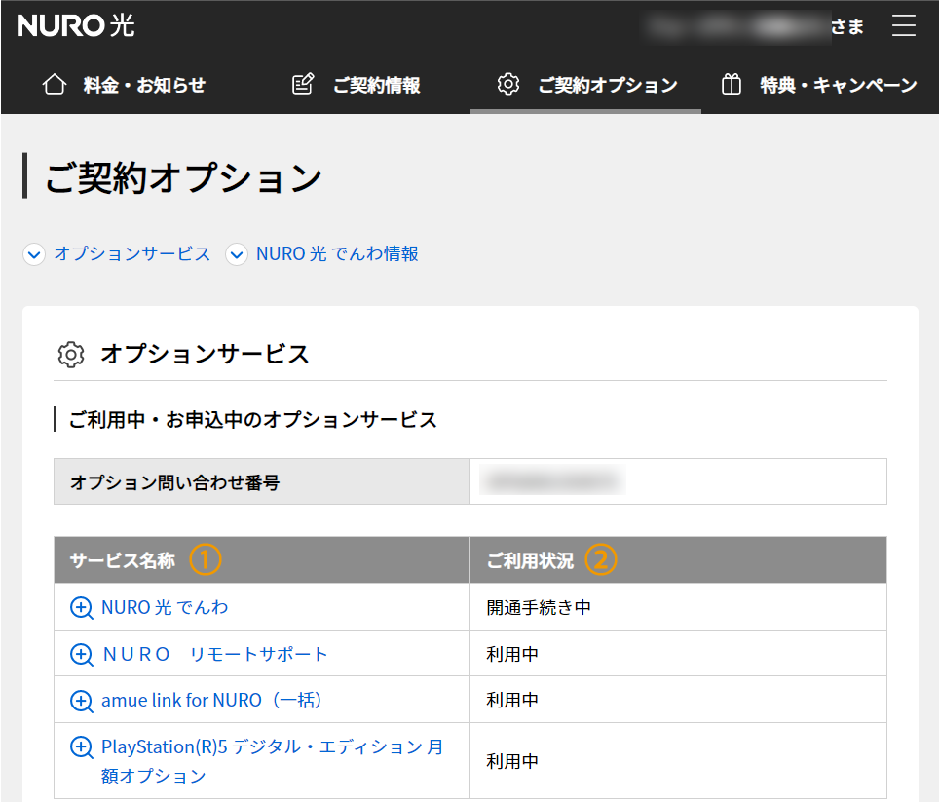Image resolution: width=939 pixels, height=803 pixels.
Task: Switch to the ご契約情報 tab
Action: 356,85
